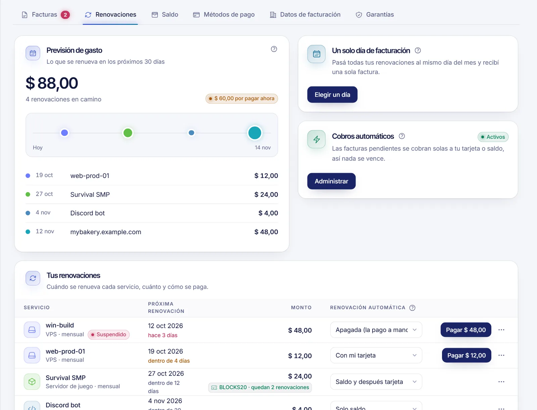Open the Facturas tab
537x410 pixels.
(45, 15)
